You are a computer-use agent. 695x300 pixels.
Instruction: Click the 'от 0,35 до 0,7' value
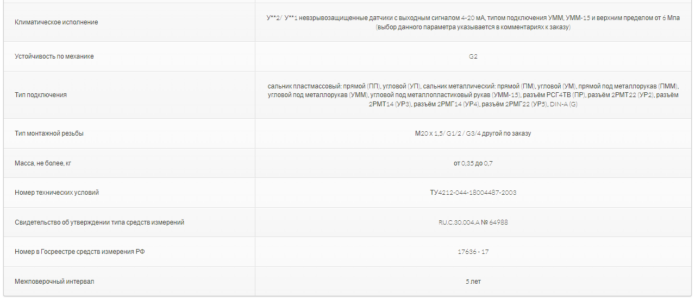pos(473,163)
